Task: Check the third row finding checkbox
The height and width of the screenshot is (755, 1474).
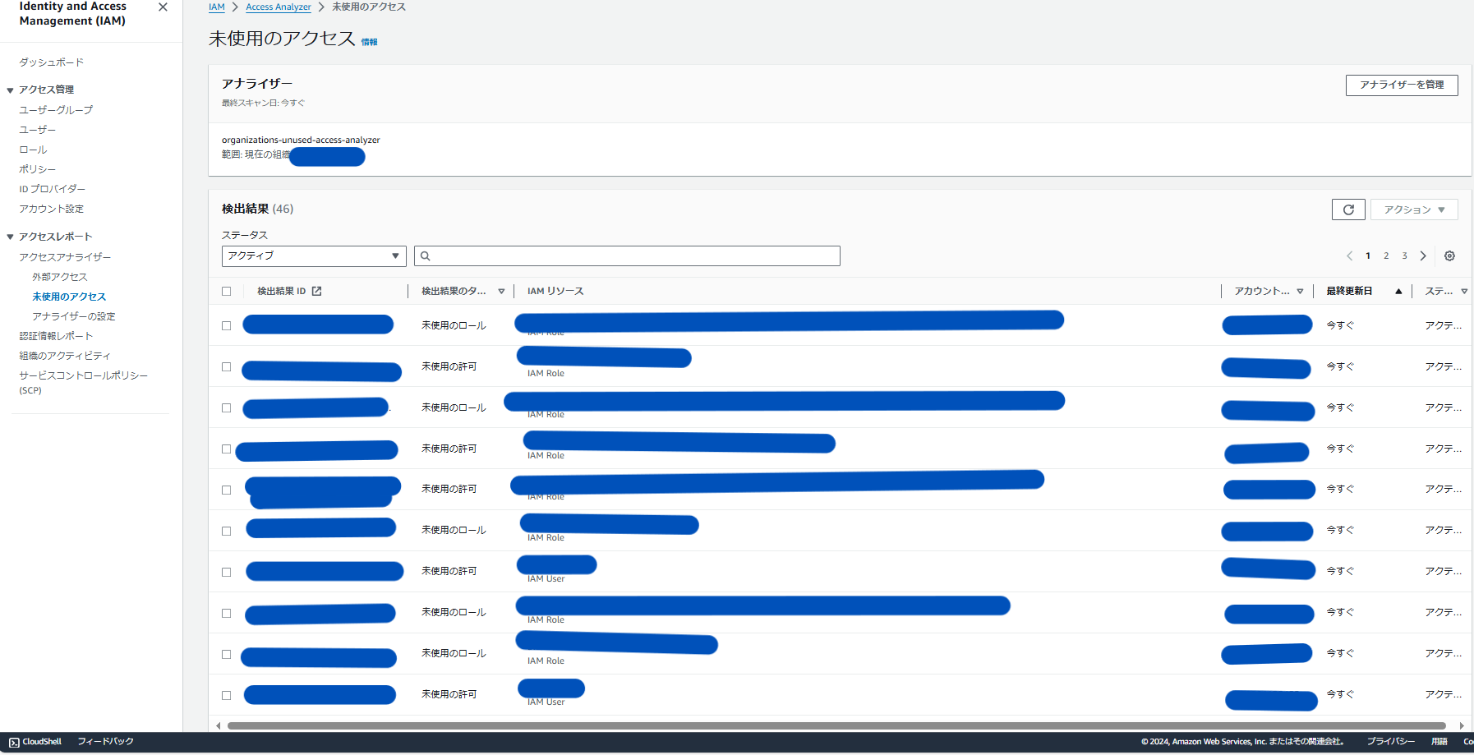Action: (x=227, y=407)
